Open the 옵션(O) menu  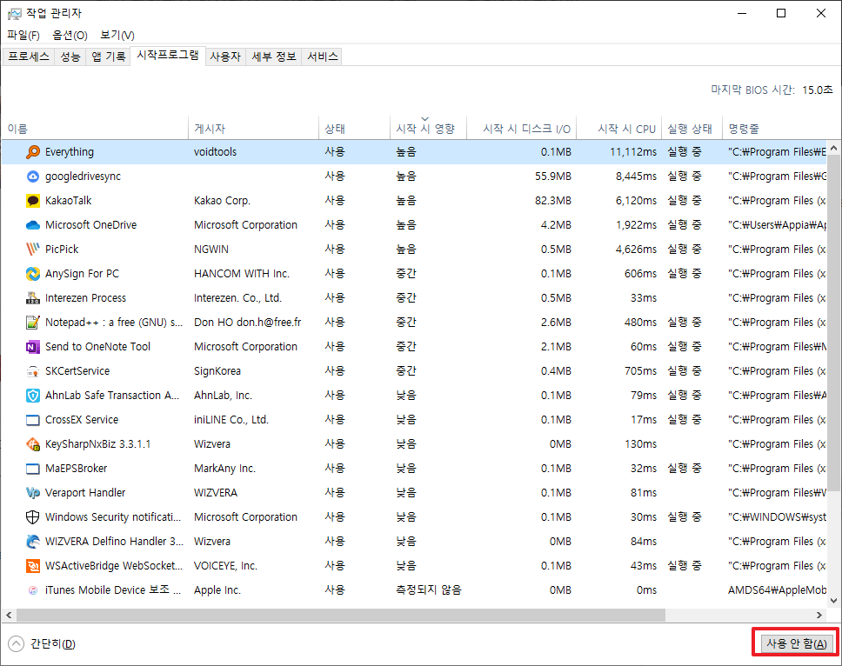click(x=70, y=36)
